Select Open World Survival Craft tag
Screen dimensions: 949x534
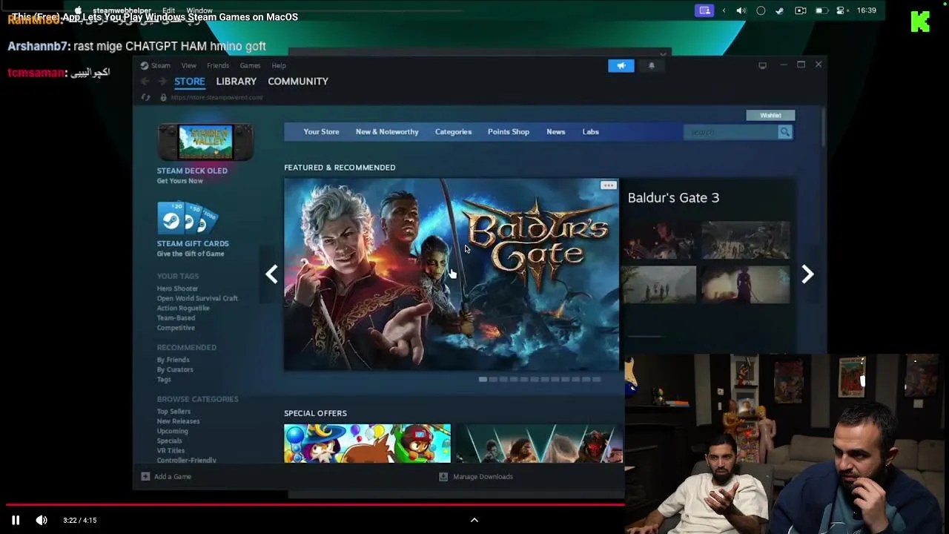(x=197, y=298)
